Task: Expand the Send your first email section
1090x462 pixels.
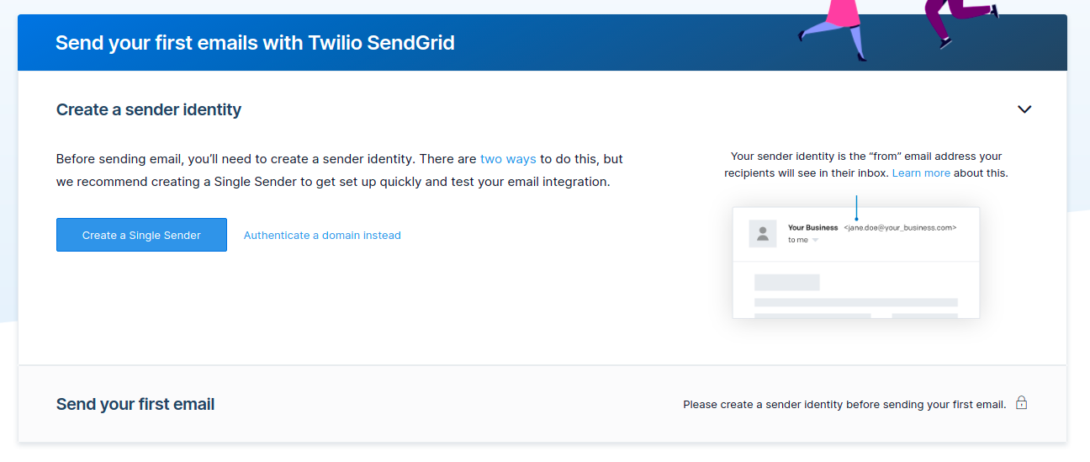Action: tap(135, 405)
